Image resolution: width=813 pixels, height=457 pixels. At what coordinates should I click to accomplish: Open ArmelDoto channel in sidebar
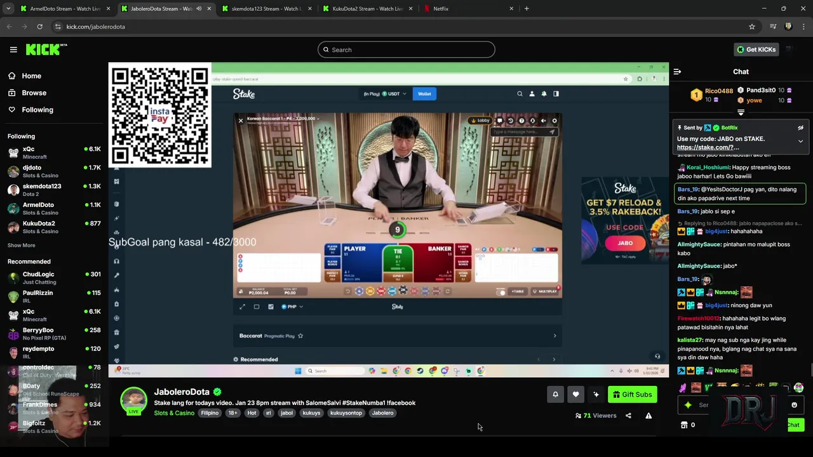pyautogui.click(x=54, y=208)
